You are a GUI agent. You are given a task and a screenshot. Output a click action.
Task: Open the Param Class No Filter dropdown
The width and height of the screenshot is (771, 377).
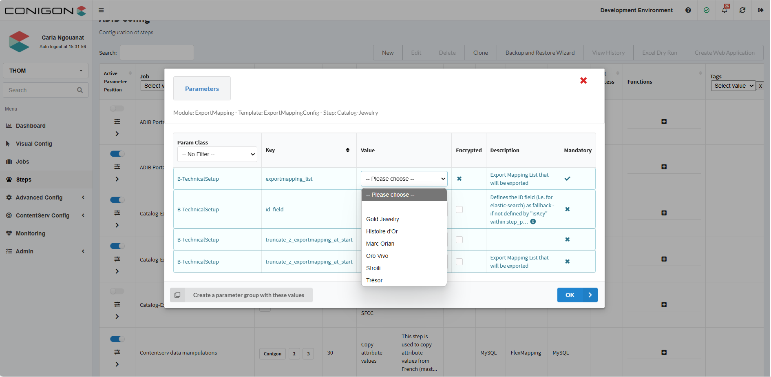[217, 154]
